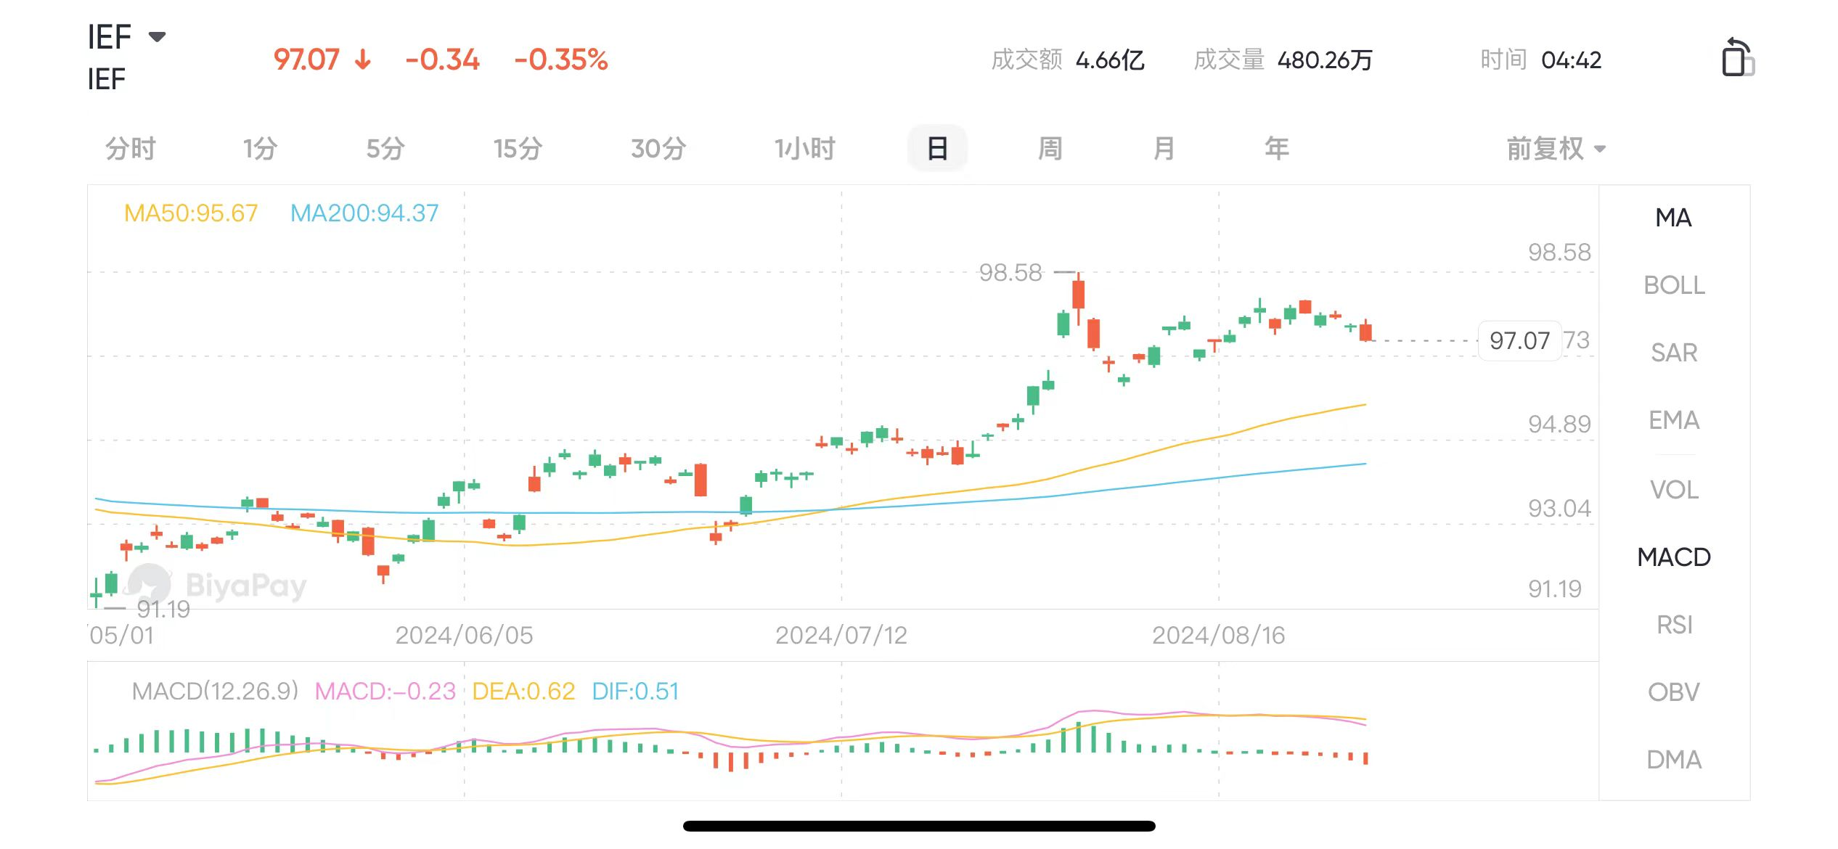Click the DEA:0.62 value label
Viewport: 1838px width, 849px height.
[x=523, y=691]
